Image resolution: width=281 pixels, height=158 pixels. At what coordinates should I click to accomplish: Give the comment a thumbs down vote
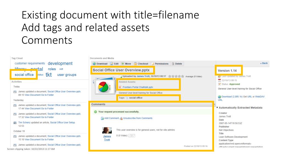(134, 136)
